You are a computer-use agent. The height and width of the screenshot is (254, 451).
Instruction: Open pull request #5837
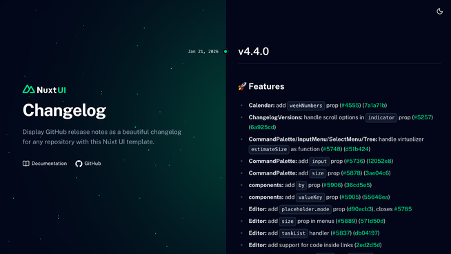tap(341, 233)
